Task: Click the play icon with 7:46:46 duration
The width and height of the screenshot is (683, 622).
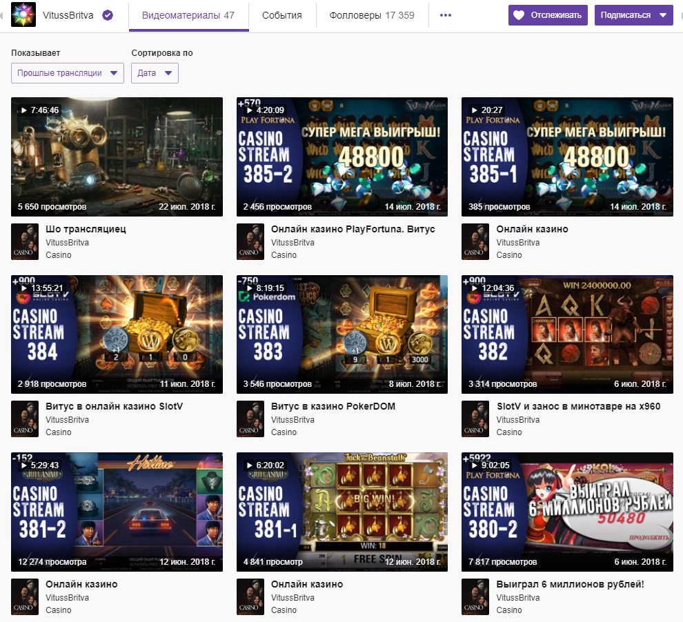Action: [x=24, y=110]
